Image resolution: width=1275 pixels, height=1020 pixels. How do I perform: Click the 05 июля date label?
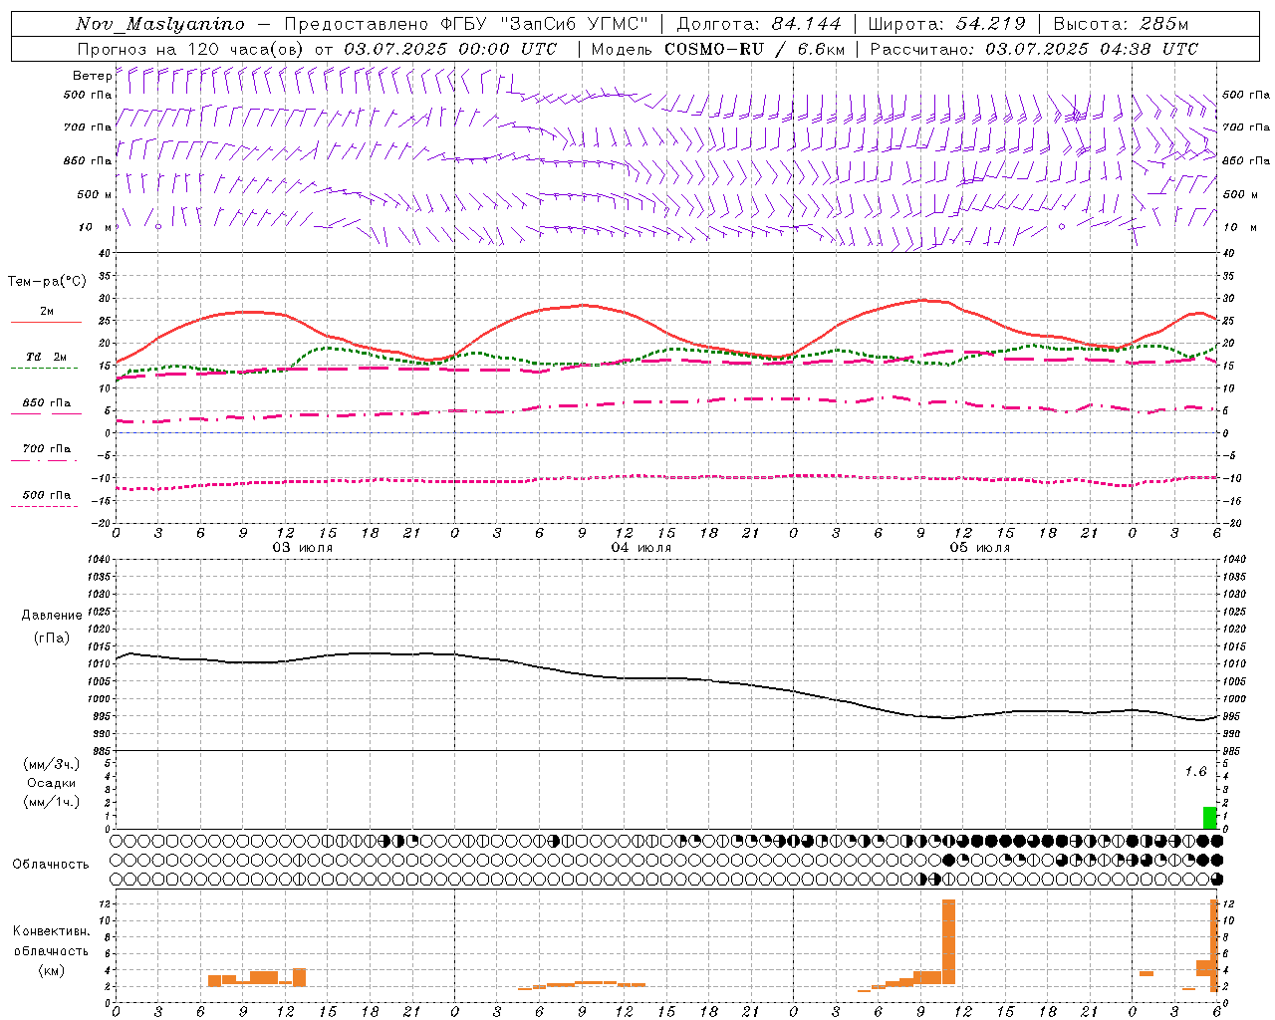(980, 548)
